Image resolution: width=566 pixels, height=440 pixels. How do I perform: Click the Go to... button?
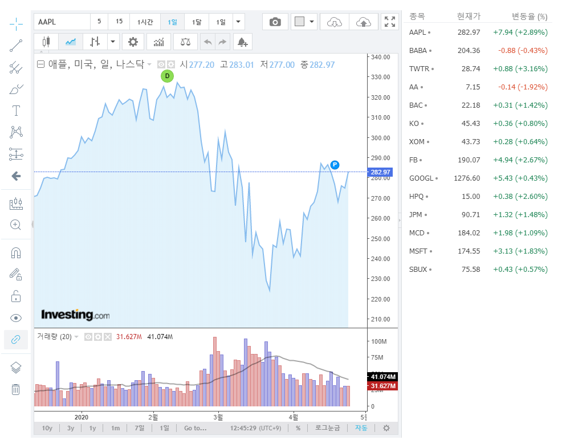pos(196,428)
